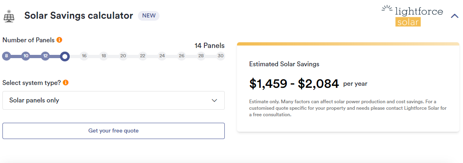Click the solar panel icon

click(9, 16)
